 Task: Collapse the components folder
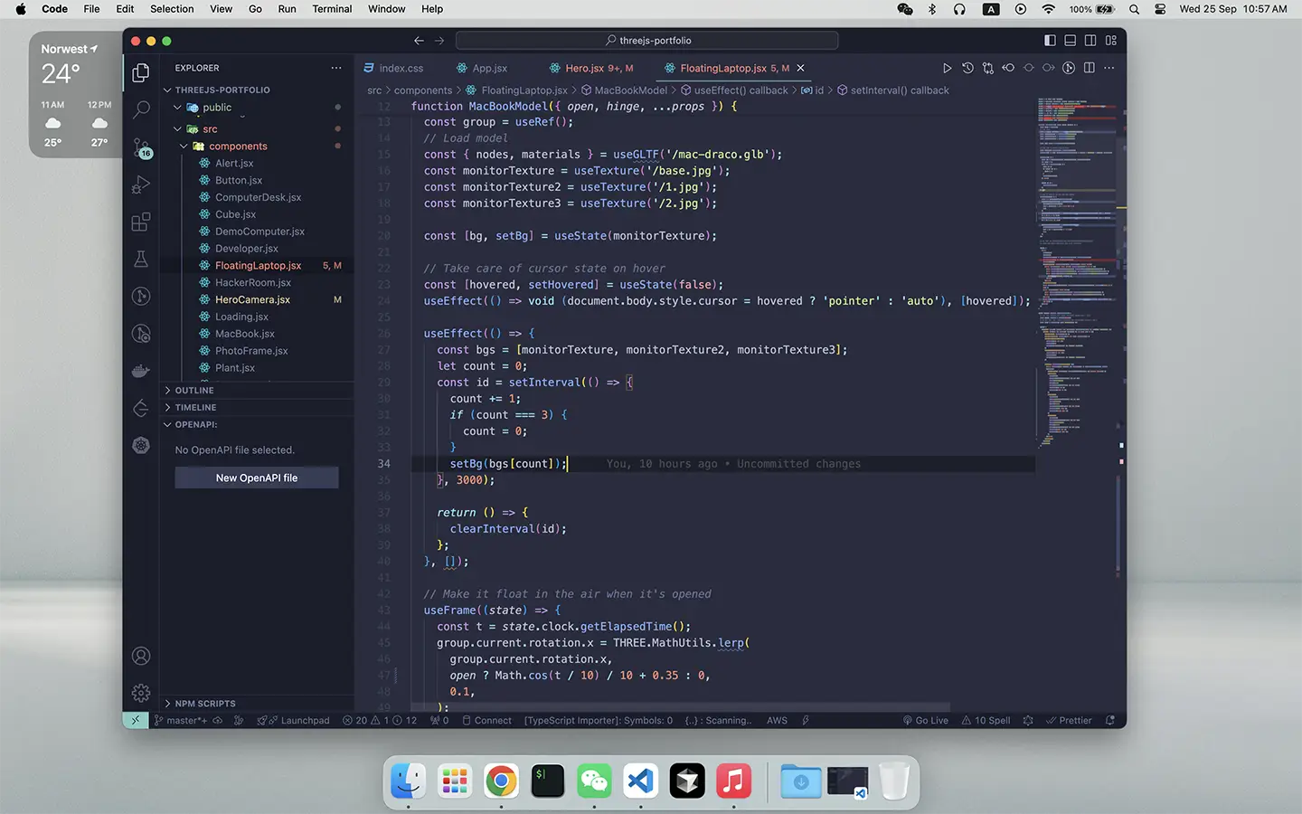pyautogui.click(x=237, y=147)
